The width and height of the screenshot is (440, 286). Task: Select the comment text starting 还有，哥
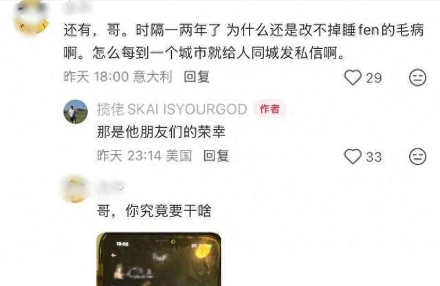(x=243, y=41)
